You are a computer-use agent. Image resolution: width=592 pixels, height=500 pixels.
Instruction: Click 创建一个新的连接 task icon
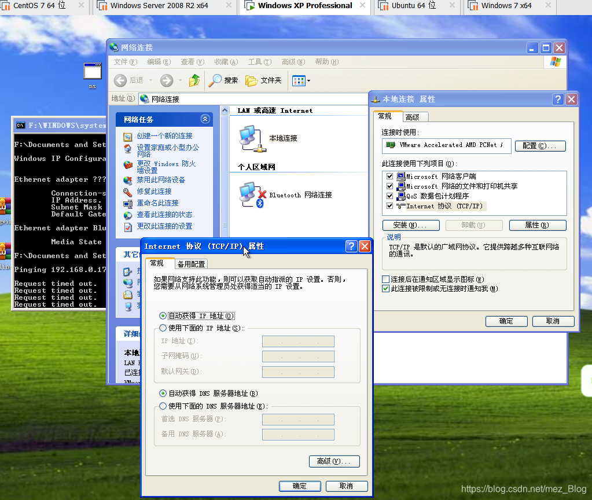pyautogui.click(x=128, y=137)
